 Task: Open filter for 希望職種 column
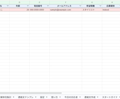[100, 6]
